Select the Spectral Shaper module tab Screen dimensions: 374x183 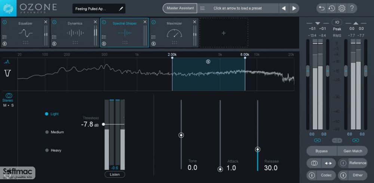(x=125, y=33)
